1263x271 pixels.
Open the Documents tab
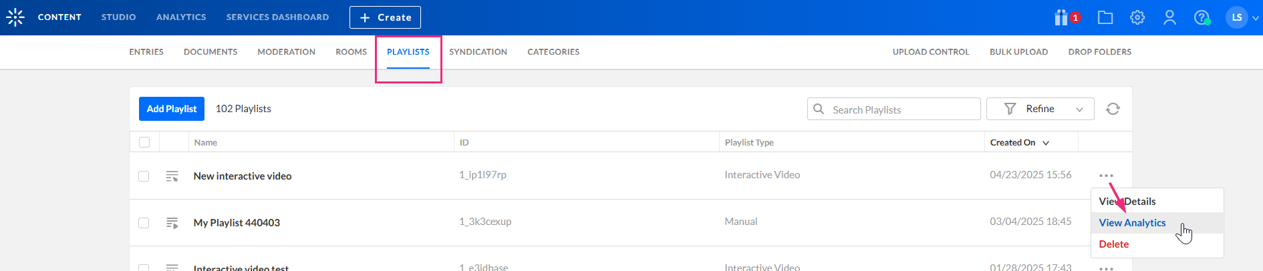click(x=210, y=52)
